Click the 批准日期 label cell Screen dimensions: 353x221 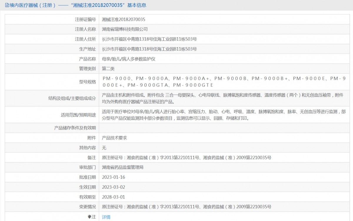click(x=52, y=177)
